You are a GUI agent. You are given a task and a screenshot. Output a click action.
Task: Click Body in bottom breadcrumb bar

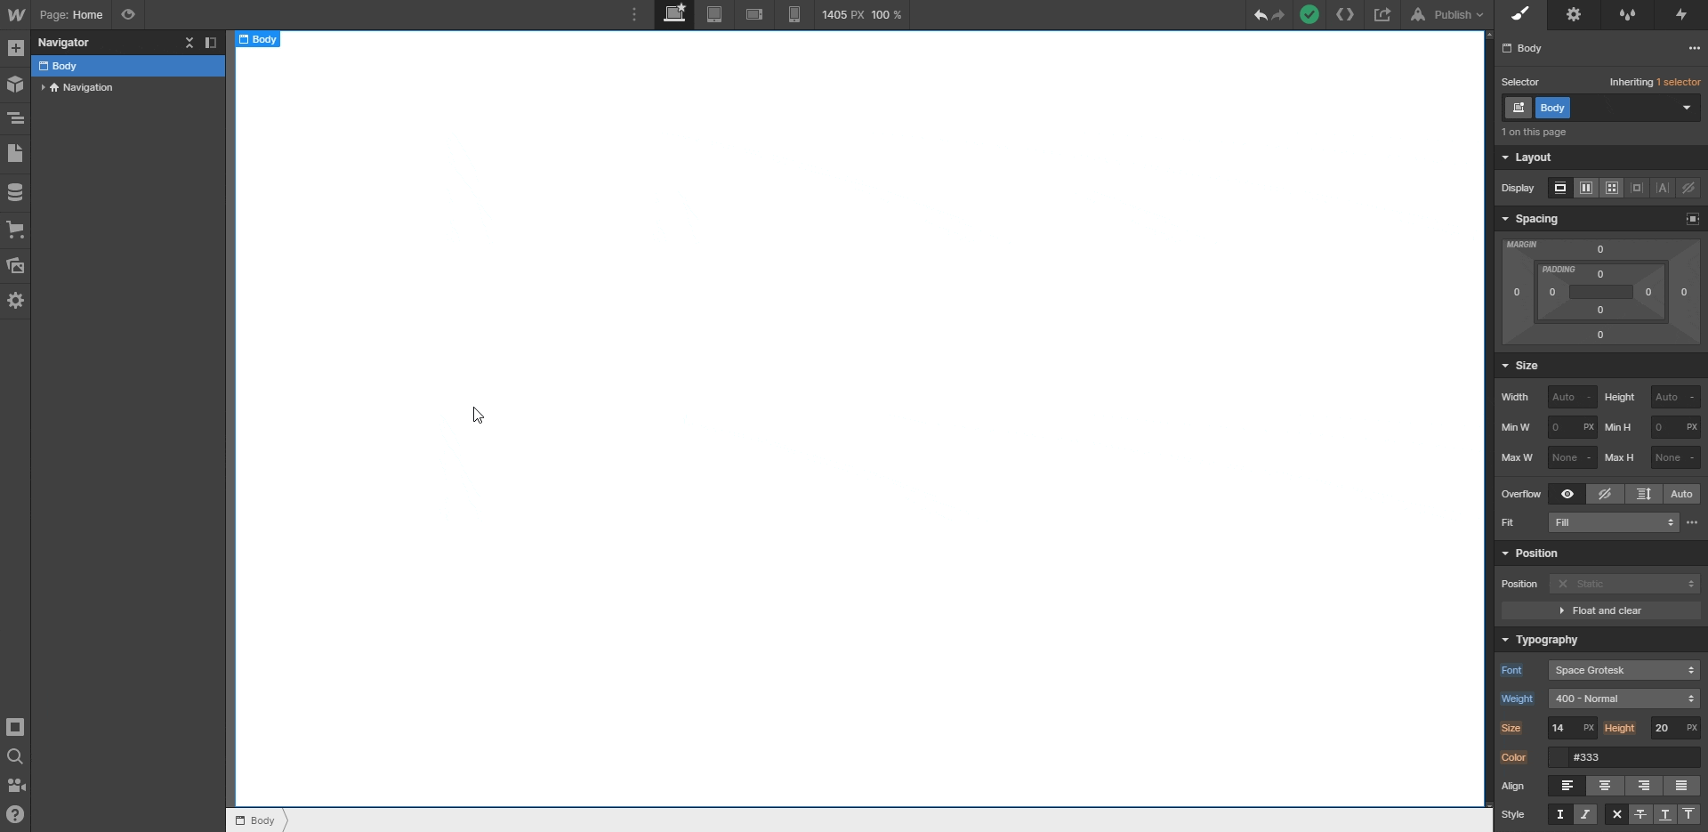(254, 820)
